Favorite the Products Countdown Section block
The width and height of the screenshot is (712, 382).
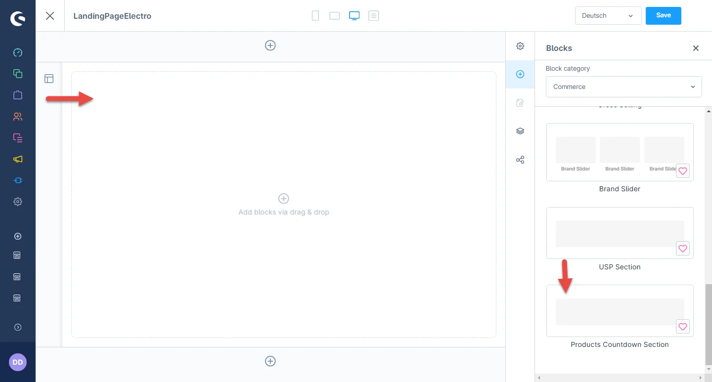click(x=682, y=326)
